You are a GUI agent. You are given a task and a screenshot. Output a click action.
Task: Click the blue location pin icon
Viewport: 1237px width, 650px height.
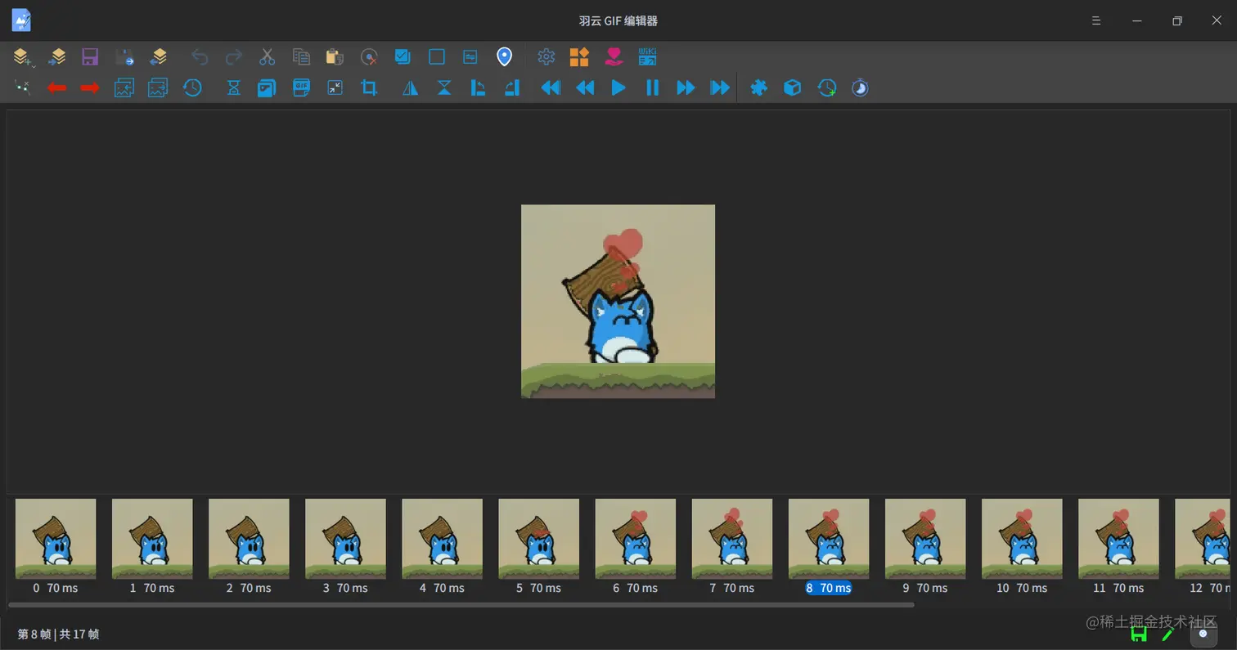coord(505,57)
